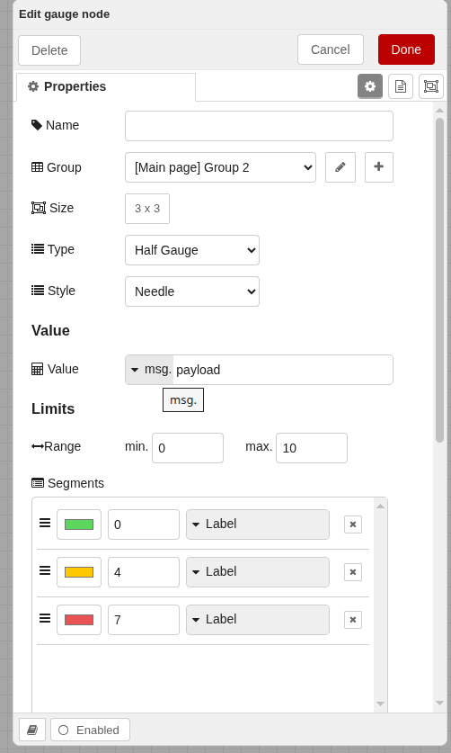The width and height of the screenshot is (451, 753).
Task: Click the Done button
Action: (406, 49)
